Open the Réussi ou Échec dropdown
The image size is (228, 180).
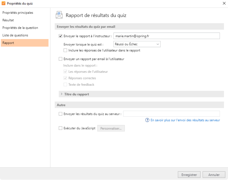tap(137, 44)
